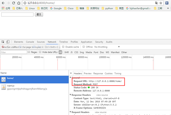Viewport: 171px width, 115px height.
Task: Open the Linux bookmarks folder
Action: click(30, 8)
